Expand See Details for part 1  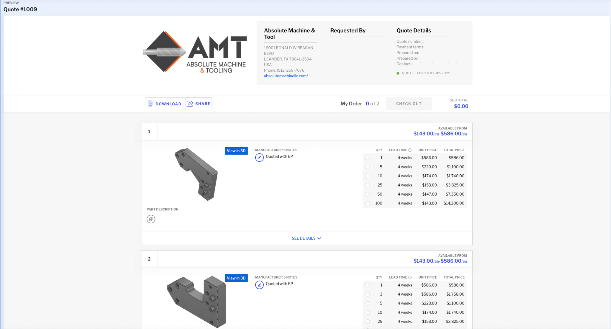[x=306, y=238]
